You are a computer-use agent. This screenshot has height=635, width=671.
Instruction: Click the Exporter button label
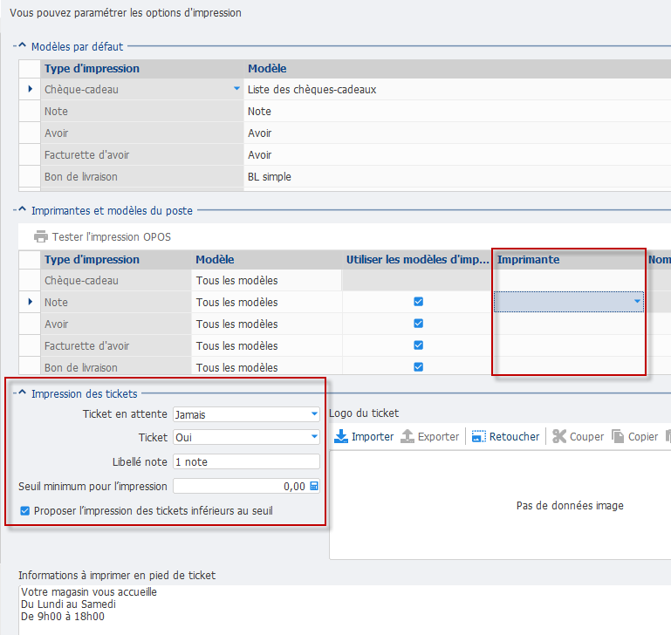[x=438, y=437]
